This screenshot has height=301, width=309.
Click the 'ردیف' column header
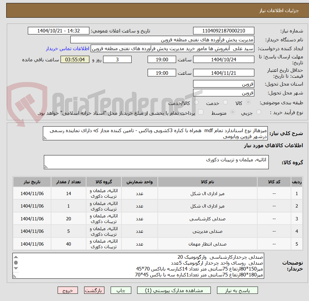coord(297,182)
